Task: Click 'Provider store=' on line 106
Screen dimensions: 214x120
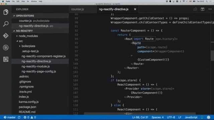Action: (138, 89)
